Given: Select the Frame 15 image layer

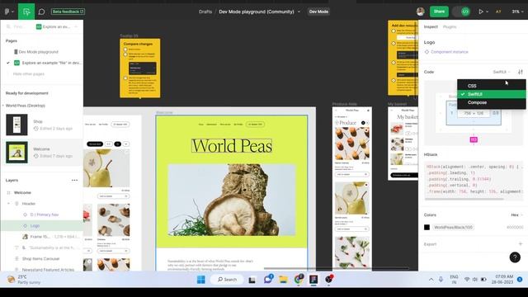Looking at the screenshot, I should coord(50,237).
